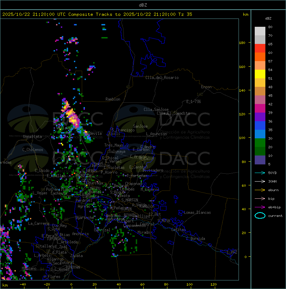Click the '50YD' legend label
The height and width of the screenshot is (289, 286).
click(x=272, y=173)
